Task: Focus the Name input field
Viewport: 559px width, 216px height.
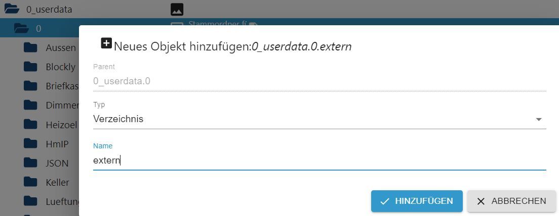Action: (319, 160)
